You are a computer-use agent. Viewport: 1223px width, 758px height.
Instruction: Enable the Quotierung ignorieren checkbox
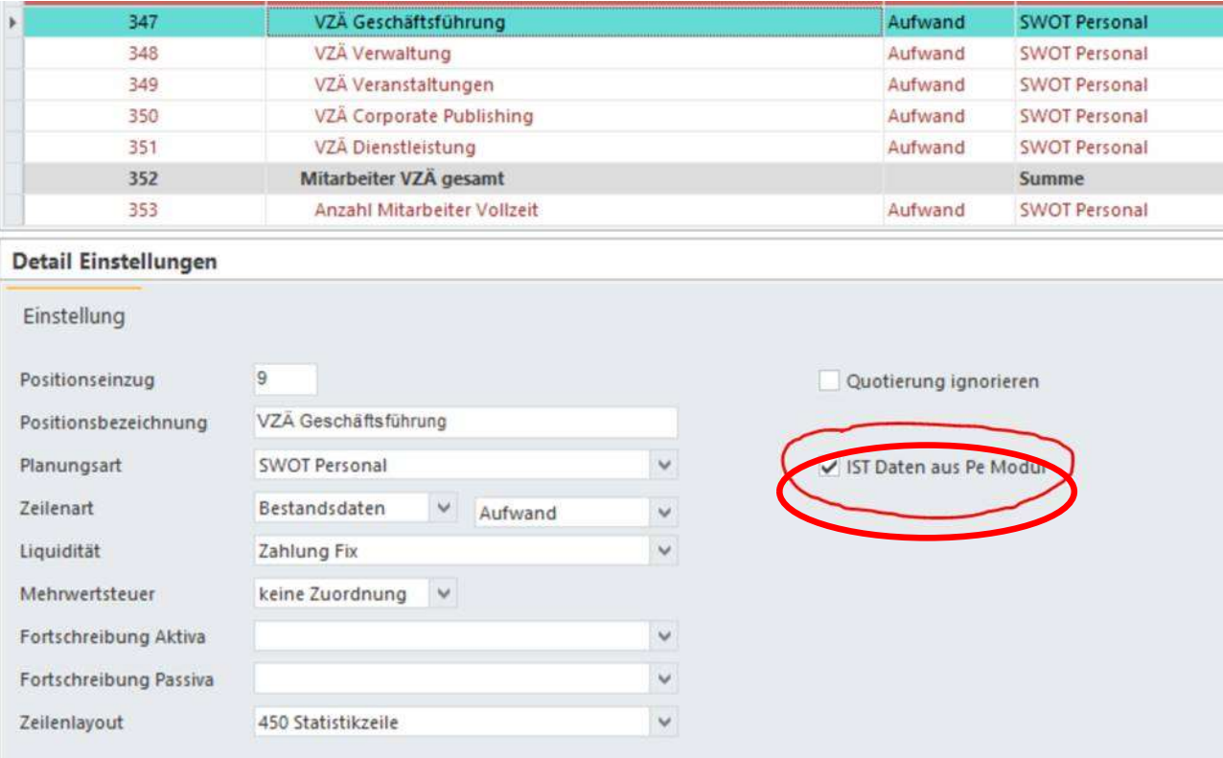[829, 381]
